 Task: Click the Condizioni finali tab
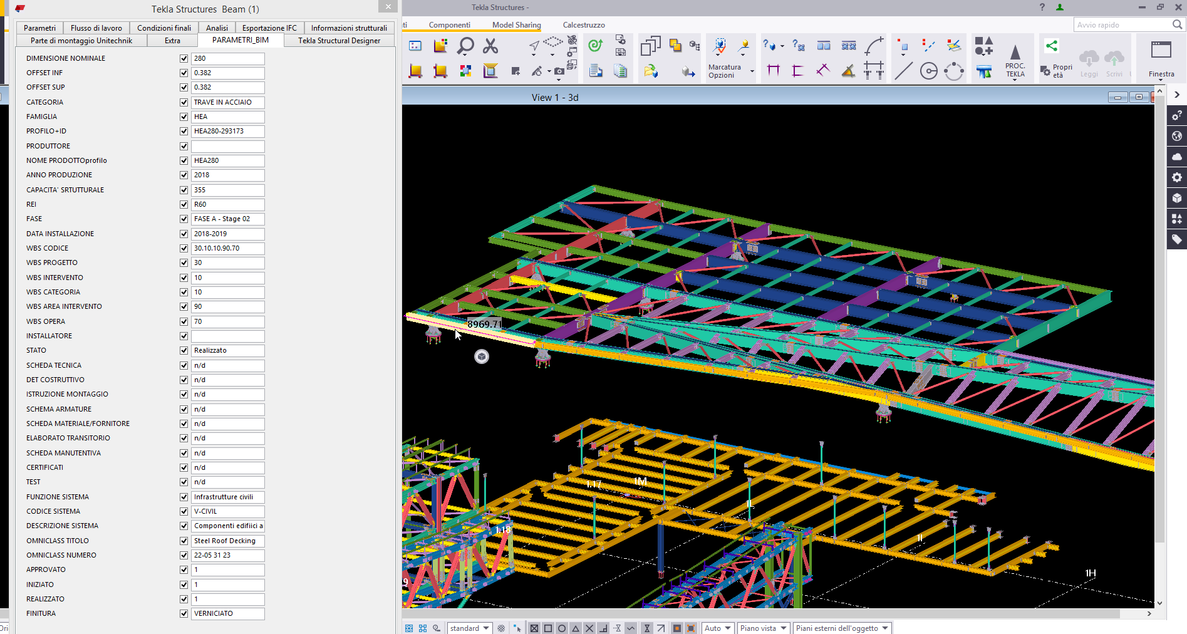[x=164, y=28]
